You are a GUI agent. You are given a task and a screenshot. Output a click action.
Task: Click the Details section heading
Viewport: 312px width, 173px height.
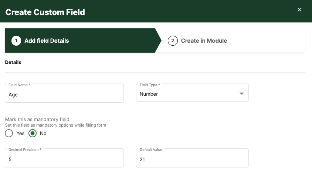(13, 62)
